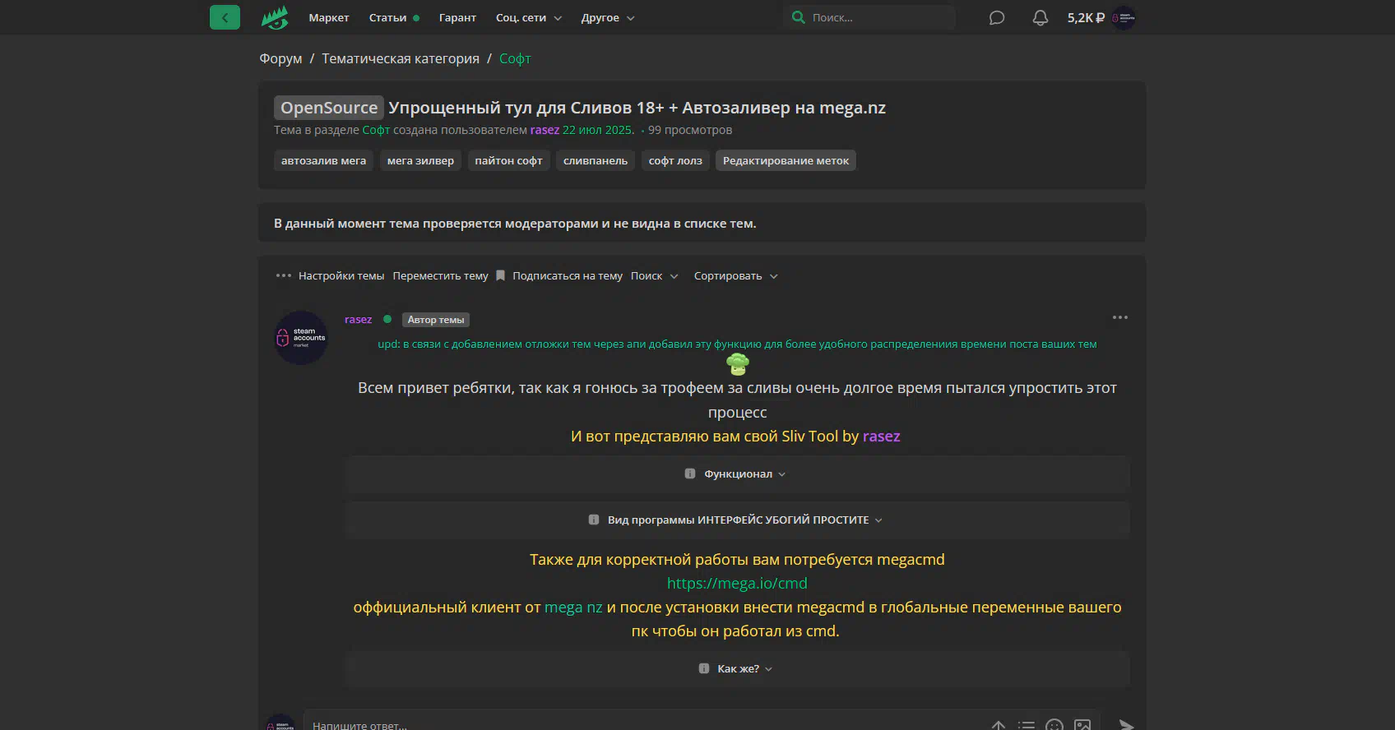Screen dimensions: 1395x730
Task: Click the OpenSource prefix label
Action: [x=329, y=108]
